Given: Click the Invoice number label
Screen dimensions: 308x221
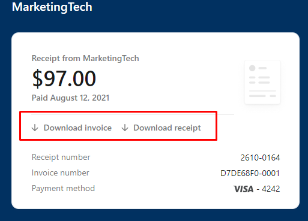Looking at the screenshot, I should click(61, 173).
